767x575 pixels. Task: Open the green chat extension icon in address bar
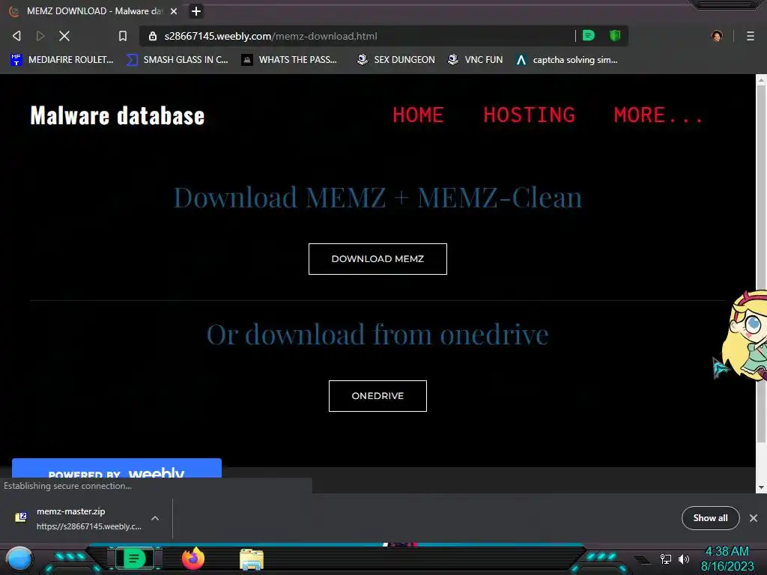(x=589, y=35)
